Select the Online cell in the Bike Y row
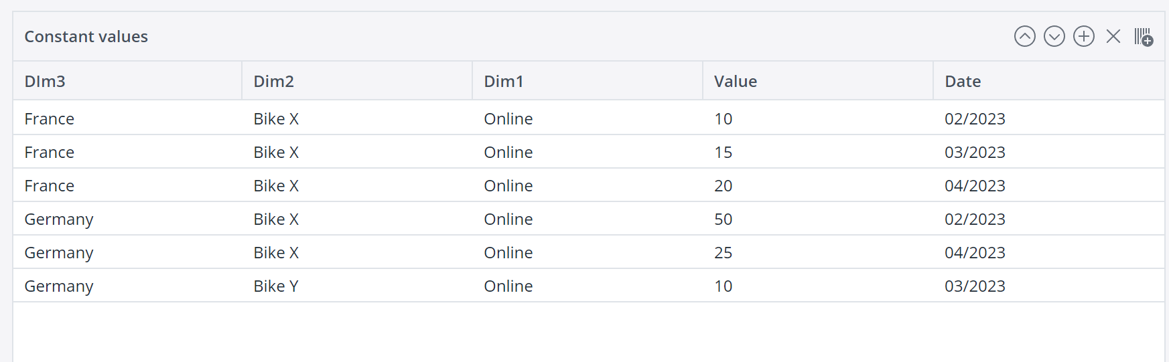Screen dimensions: 1169x362 [x=508, y=286]
